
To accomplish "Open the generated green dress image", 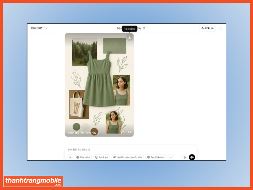I will coord(99,85).
